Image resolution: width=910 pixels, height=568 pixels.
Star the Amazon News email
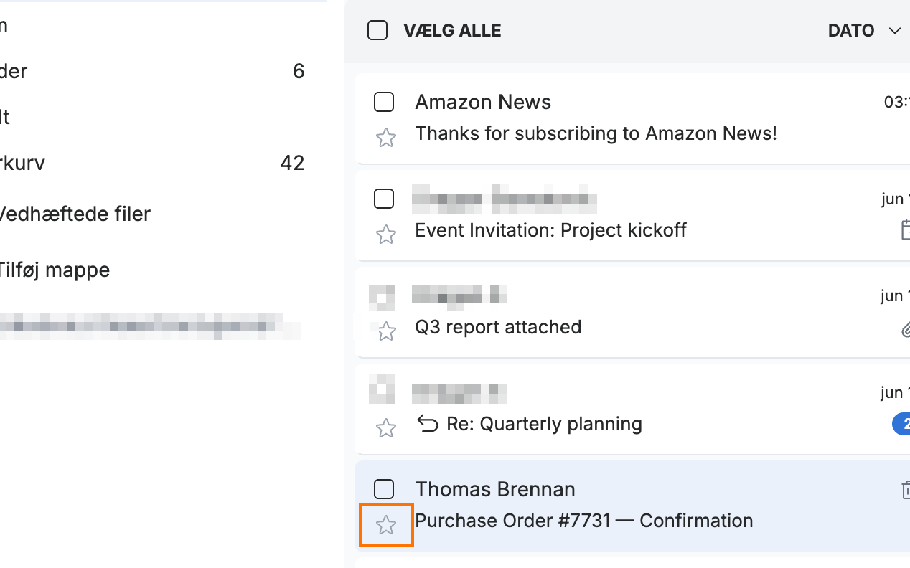386,138
